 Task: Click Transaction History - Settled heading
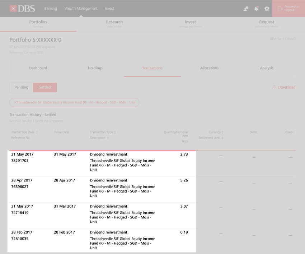click(x=33, y=115)
